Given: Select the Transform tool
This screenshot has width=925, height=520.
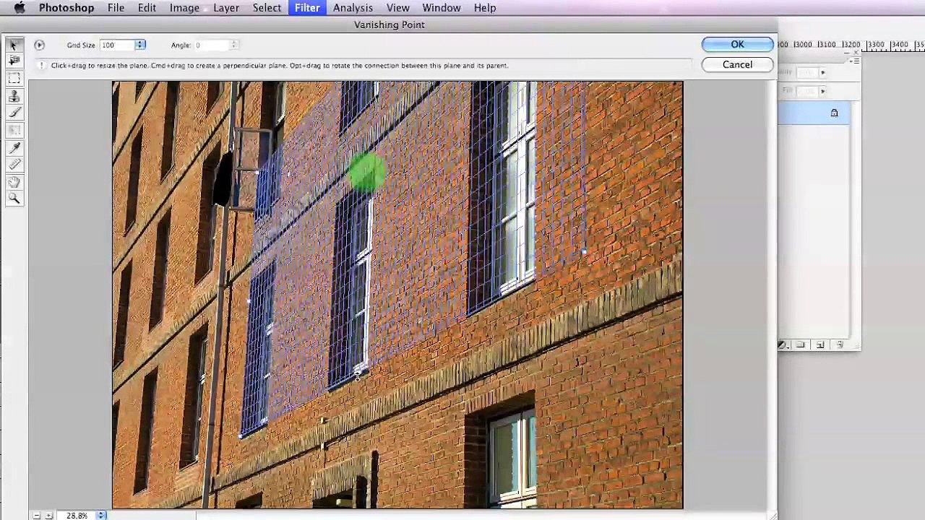Looking at the screenshot, I should 14,130.
